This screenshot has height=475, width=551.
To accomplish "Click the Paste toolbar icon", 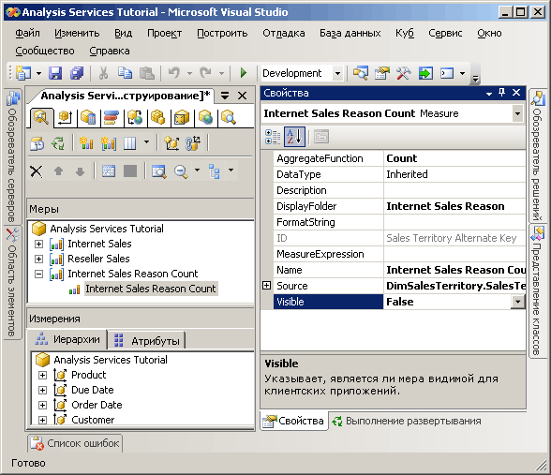I will pyautogui.click(x=147, y=73).
